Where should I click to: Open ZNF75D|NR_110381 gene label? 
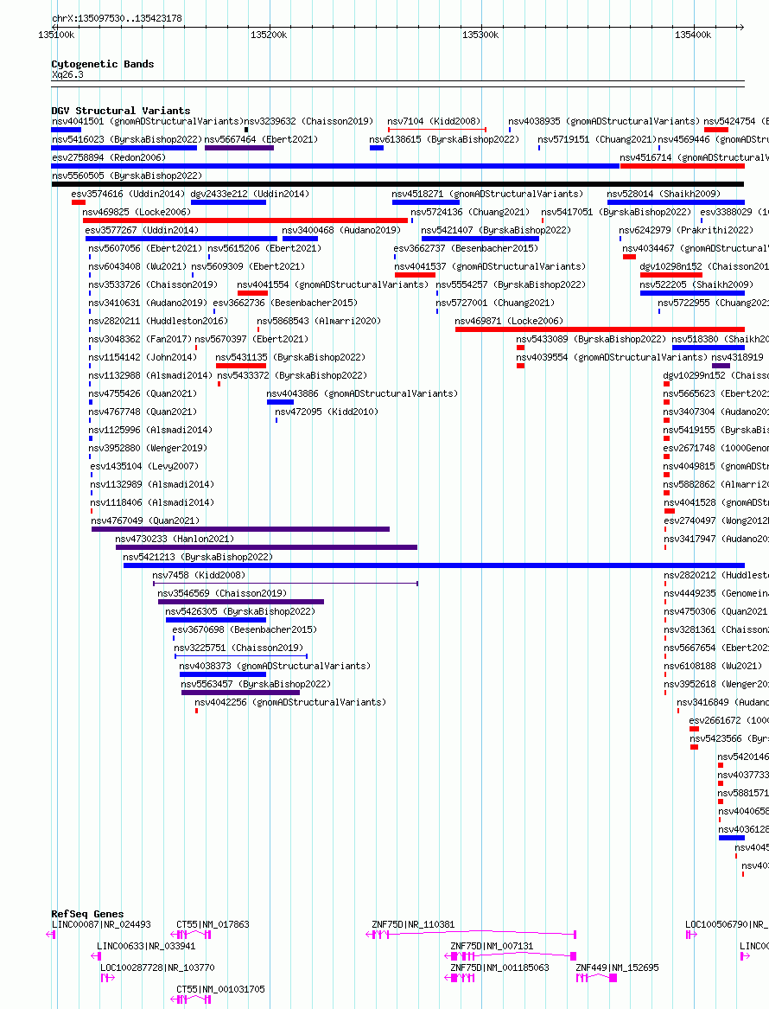click(413, 925)
